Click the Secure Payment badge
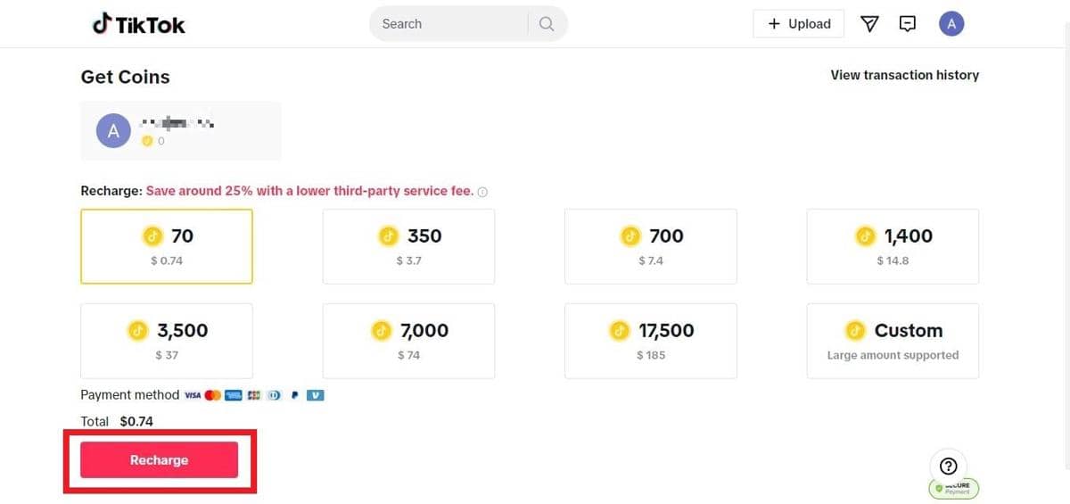 (x=954, y=488)
